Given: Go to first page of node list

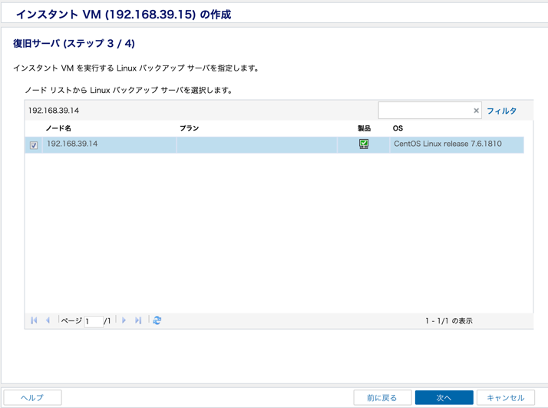Looking at the screenshot, I should click(x=34, y=320).
